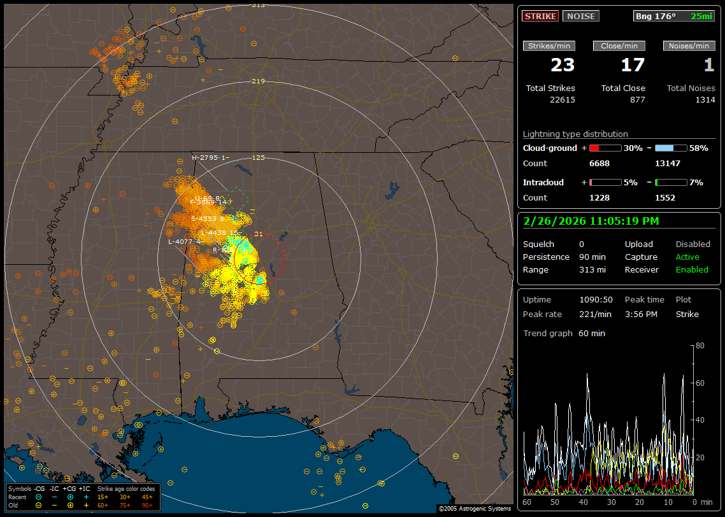Click the old -CG yellow legend symbol
725x517 pixels.
coord(39,505)
